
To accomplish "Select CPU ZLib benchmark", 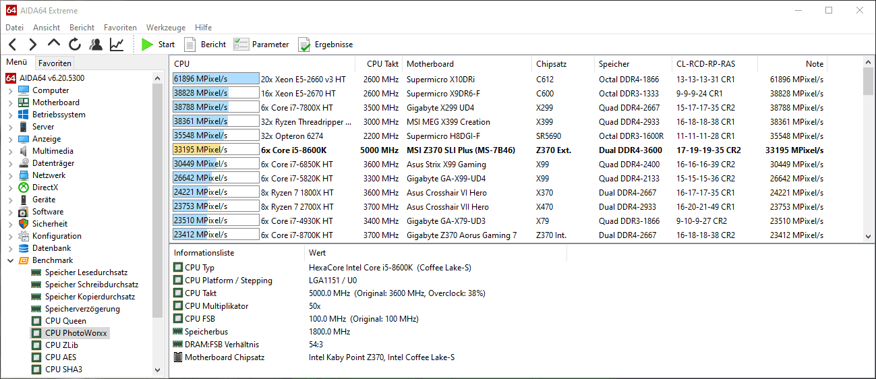I will click(61, 345).
